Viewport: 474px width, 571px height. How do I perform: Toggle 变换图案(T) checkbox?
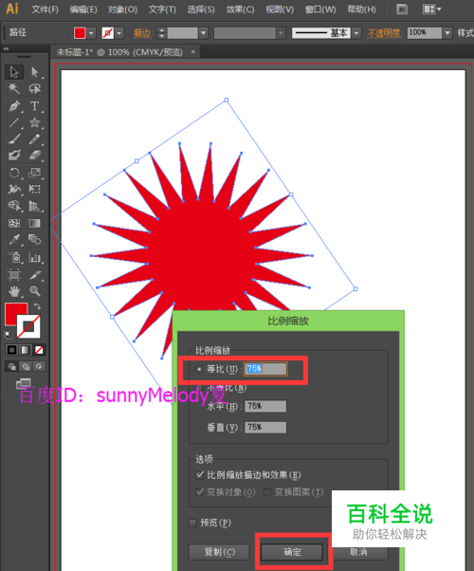point(267,492)
